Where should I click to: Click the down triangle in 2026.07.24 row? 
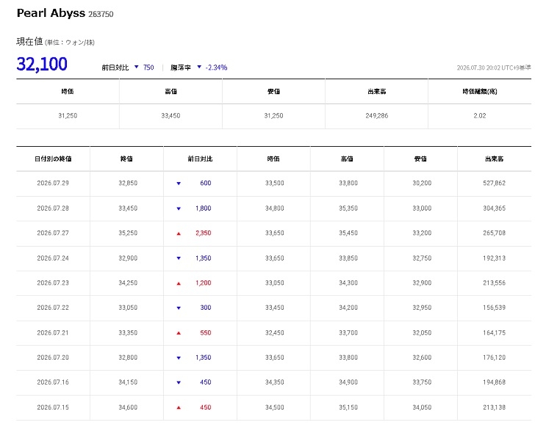(179, 258)
